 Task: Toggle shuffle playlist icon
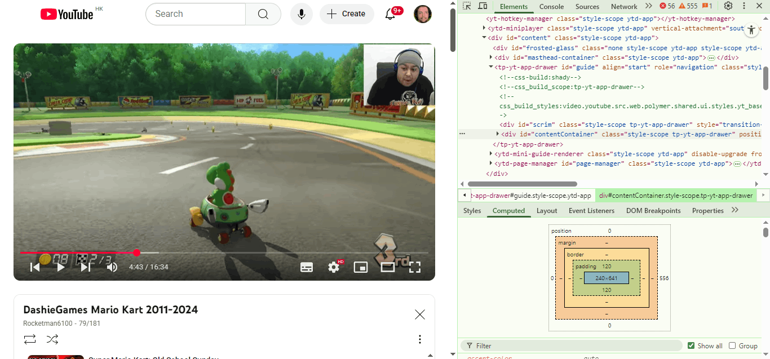point(52,339)
